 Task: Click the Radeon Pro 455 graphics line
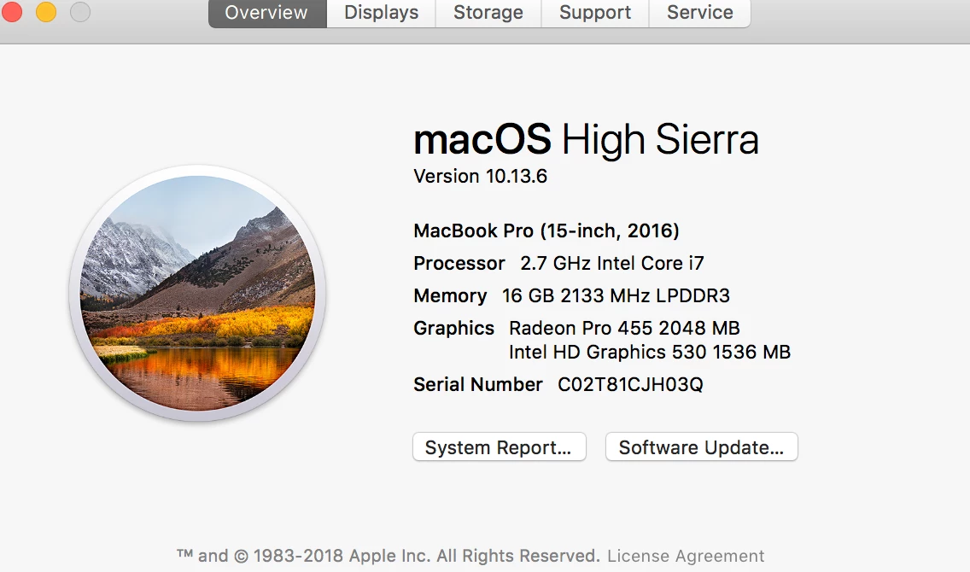(x=624, y=328)
